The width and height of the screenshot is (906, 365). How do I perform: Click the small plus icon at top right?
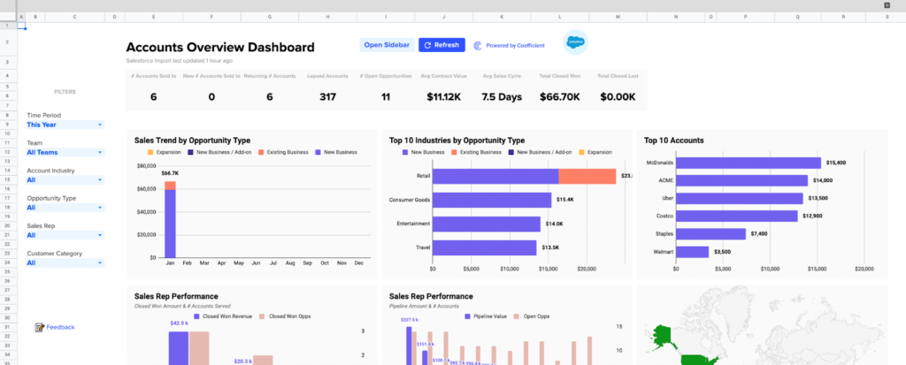coord(887,5)
